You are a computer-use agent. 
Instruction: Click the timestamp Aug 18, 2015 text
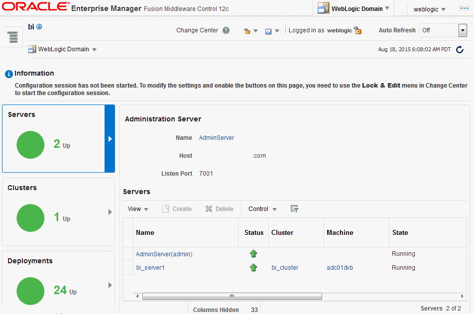point(414,49)
